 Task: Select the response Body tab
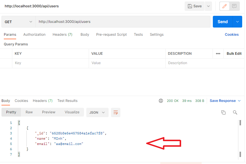click(x=6, y=101)
